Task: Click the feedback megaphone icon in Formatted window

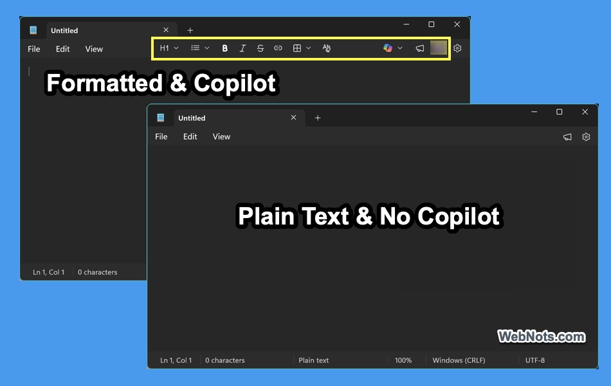Action: pos(420,48)
